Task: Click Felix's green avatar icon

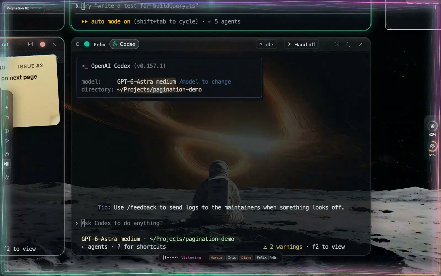Action: [x=87, y=44]
